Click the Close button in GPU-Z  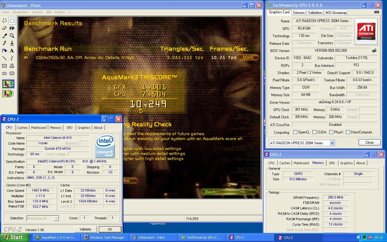click(369, 142)
